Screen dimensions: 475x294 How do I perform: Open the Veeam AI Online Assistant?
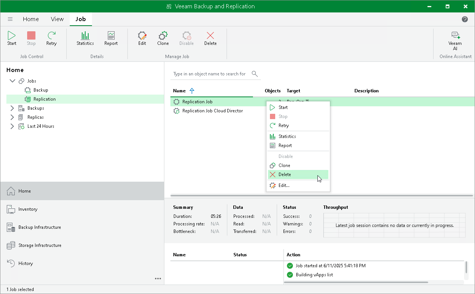455,38
